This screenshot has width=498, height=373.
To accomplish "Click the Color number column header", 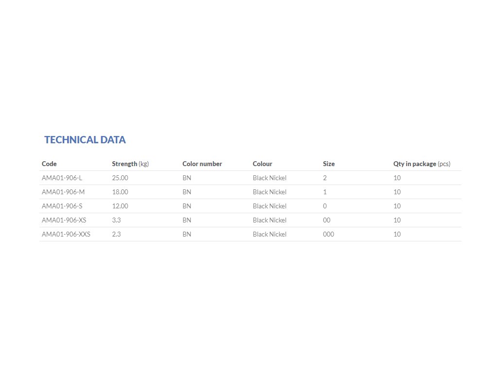I will click(202, 164).
